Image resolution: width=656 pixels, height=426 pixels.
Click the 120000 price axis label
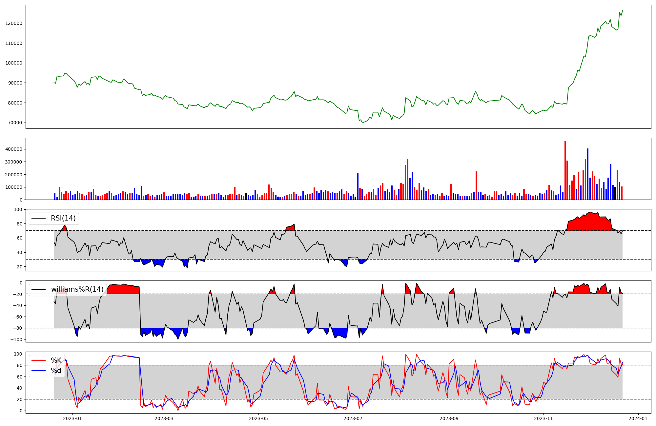pyautogui.click(x=14, y=23)
